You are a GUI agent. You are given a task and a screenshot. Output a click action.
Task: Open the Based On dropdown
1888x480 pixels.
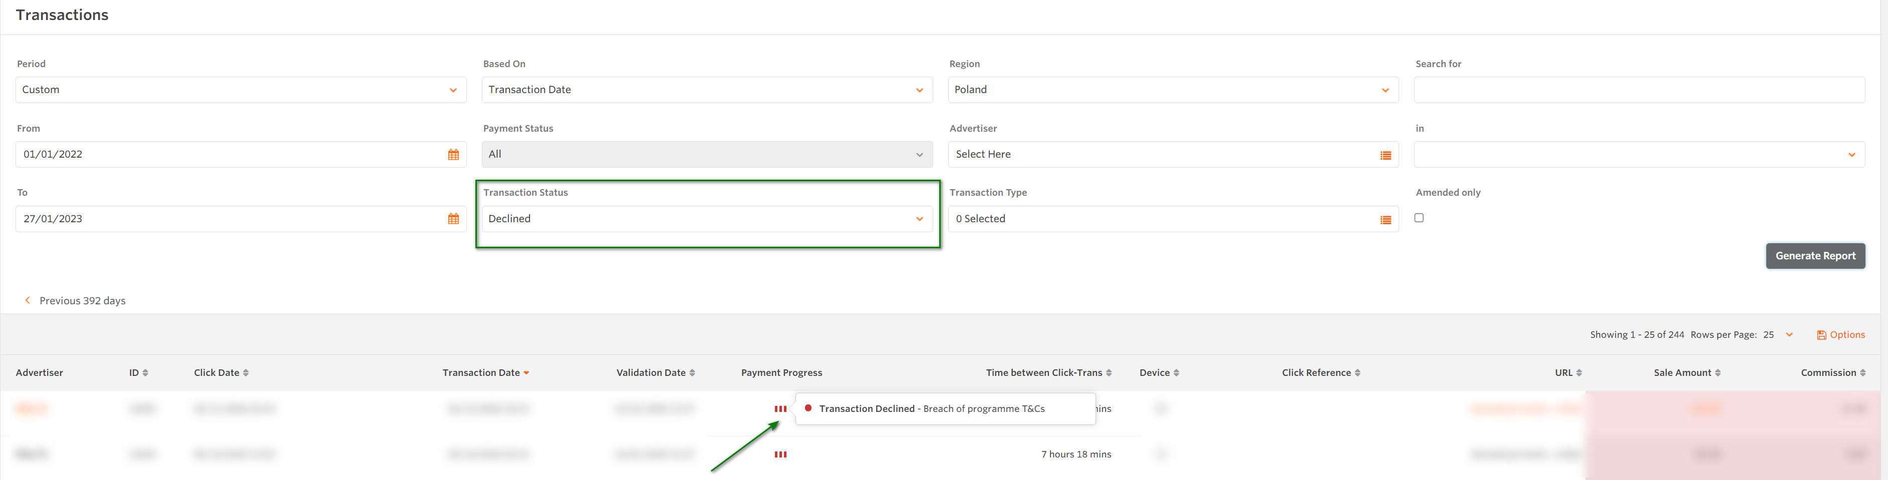[x=706, y=90]
